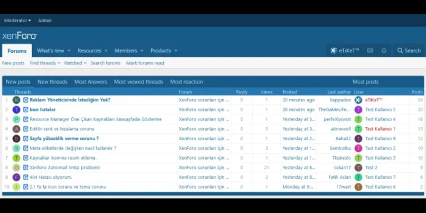Switch to Most Answers tab
Viewport: 426px width, 213px height.
coord(91,82)
